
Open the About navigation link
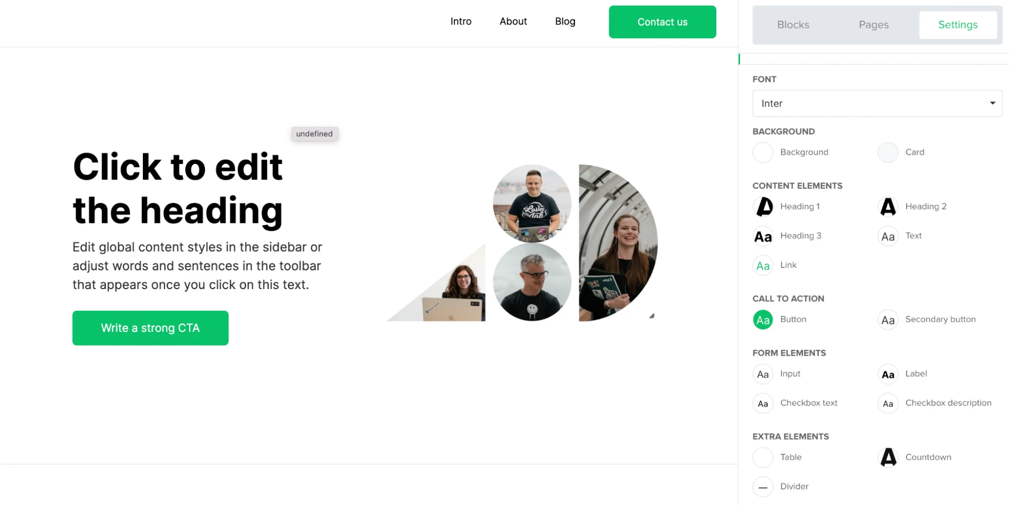513,21
